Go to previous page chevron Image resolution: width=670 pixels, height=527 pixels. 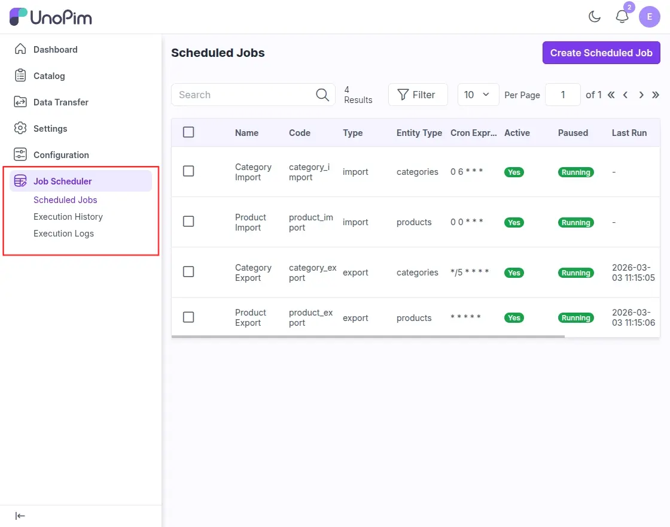(626, 95)
